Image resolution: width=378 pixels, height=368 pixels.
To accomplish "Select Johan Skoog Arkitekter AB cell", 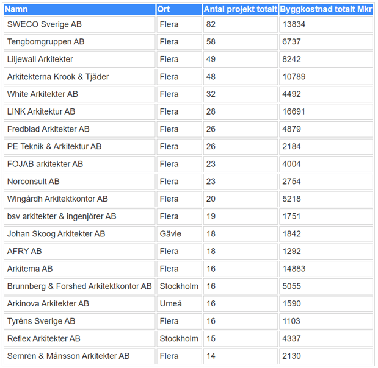I will pyautogui.click(x=79, y=234).
